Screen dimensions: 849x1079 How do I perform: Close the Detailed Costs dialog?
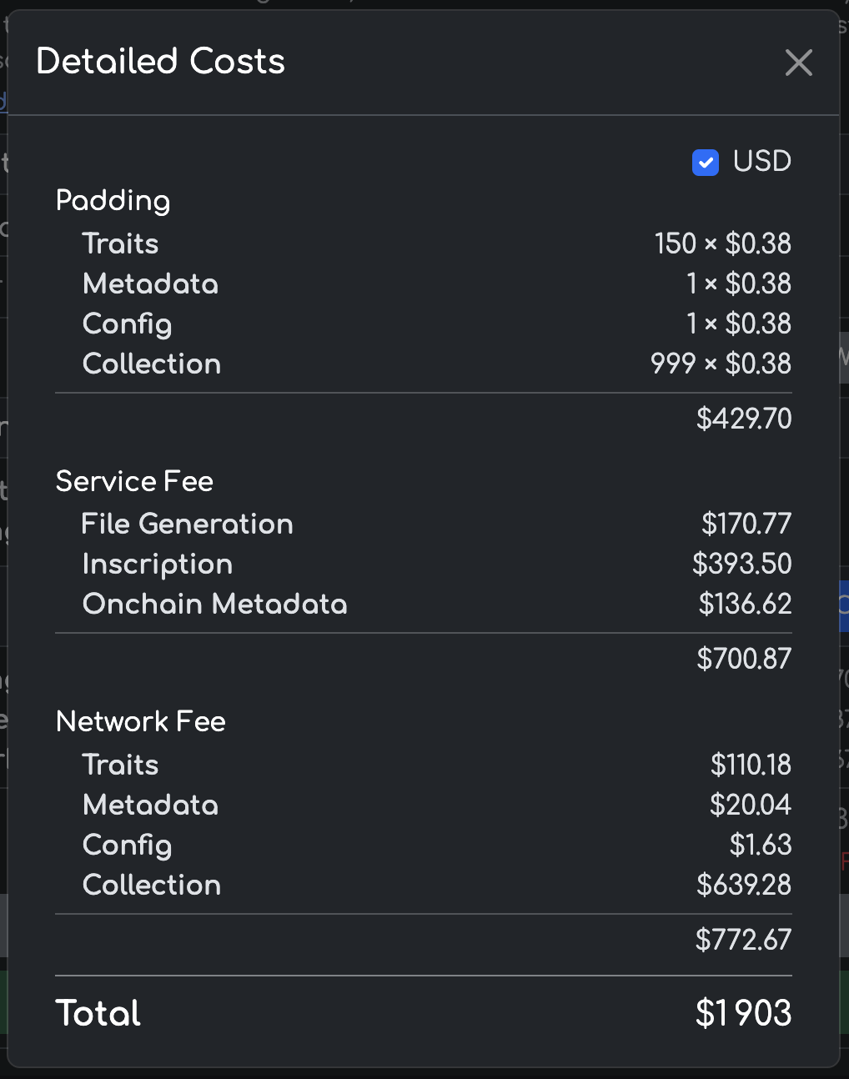pos(798,63)
